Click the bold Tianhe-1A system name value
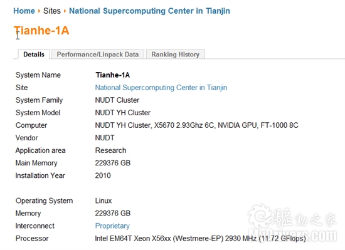The image size is (345, 250). pyautogui.click(x=112, y=75)
